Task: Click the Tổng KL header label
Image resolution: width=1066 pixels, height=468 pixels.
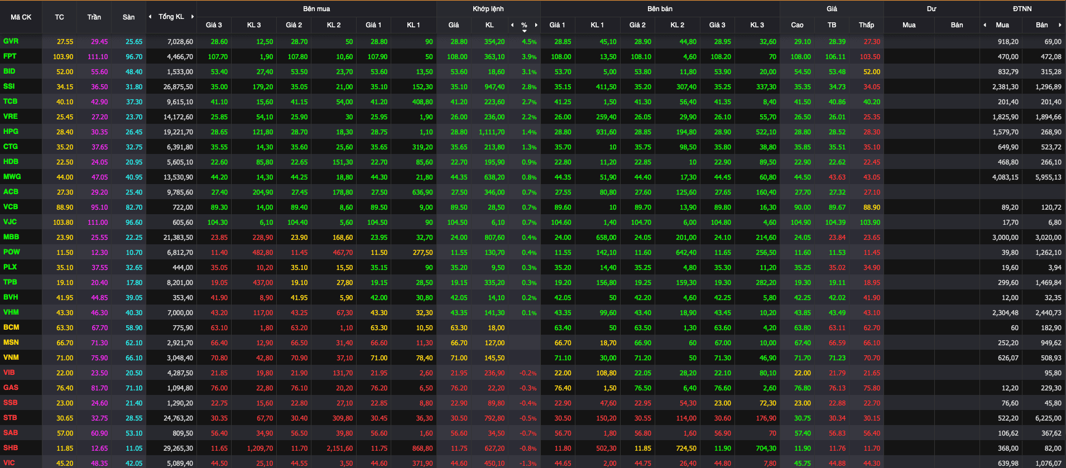Action: click(x=171, y=17)
